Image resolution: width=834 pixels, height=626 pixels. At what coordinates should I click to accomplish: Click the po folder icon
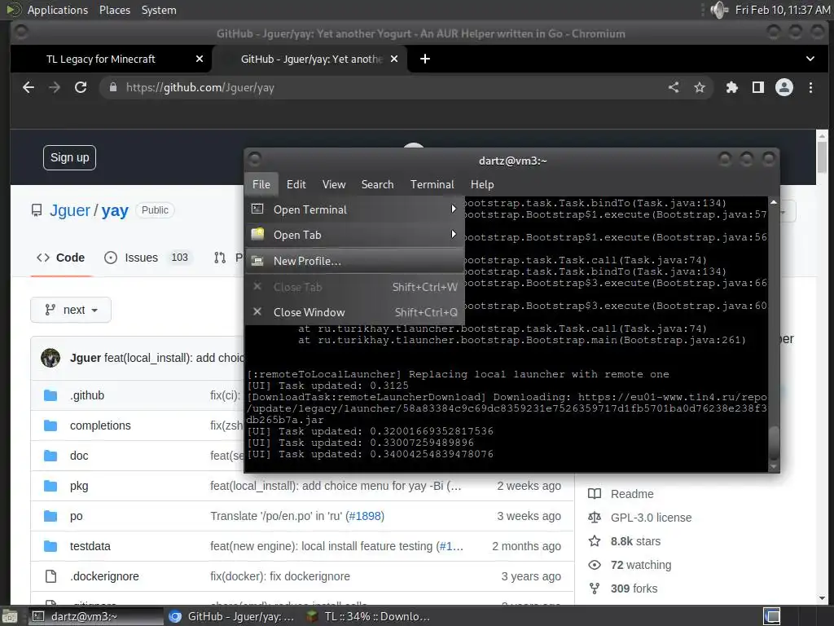pyautogui.click(x=50, y=516)
